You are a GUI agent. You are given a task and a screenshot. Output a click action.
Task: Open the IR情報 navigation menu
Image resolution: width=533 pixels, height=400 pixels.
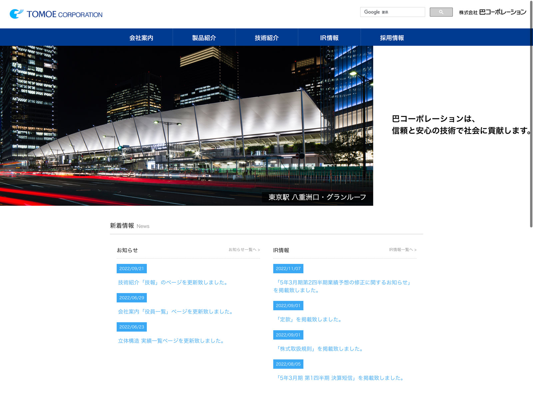click(329, 38)
